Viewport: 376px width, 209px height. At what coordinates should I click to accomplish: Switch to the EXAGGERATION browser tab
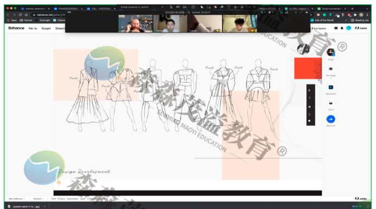[x=68, y=9]
